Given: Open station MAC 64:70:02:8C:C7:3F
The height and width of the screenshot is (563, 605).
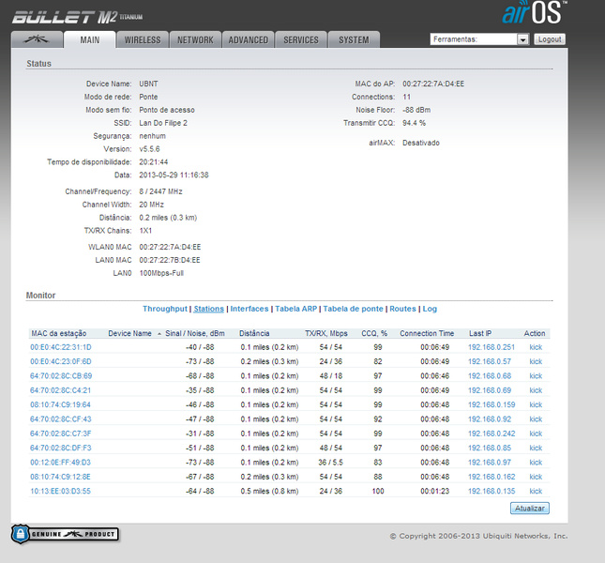Looking at the screenshot, I should 61,434.
